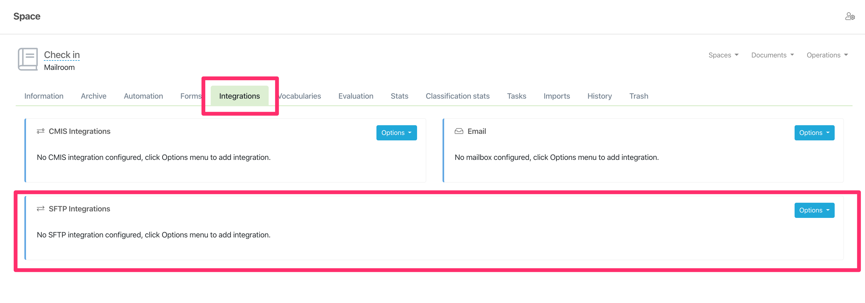Viewport: 865px width, 303px height.
Task: Expand the Spaces menu
Action: click(723, 55)
